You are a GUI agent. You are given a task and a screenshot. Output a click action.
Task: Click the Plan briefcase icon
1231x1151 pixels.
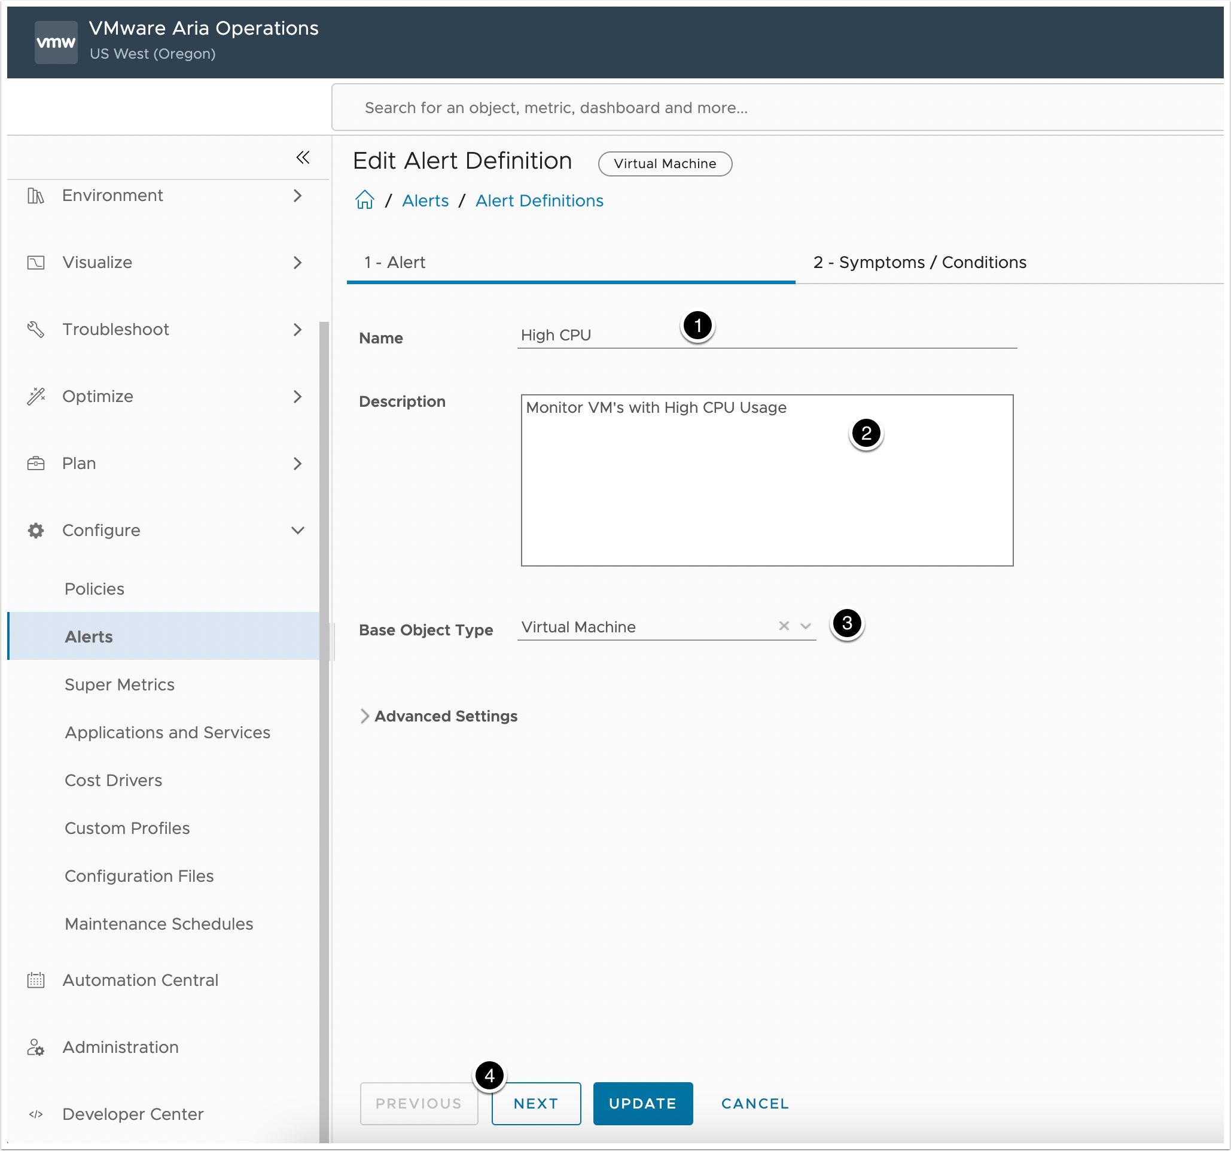point(36,463)
